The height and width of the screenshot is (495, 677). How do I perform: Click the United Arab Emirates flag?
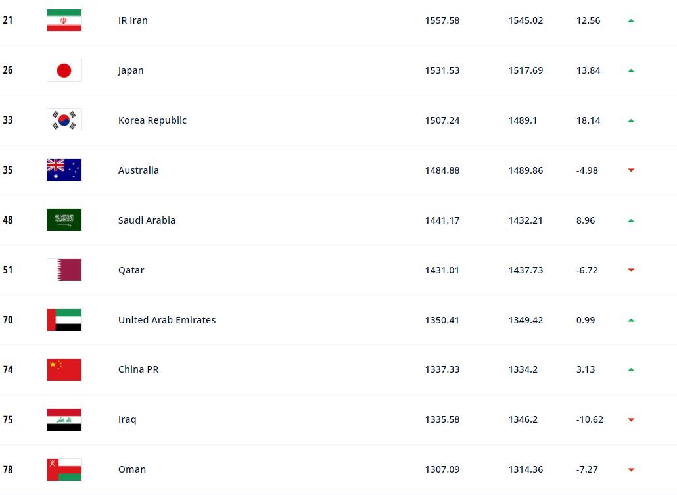tap(64, 320)
